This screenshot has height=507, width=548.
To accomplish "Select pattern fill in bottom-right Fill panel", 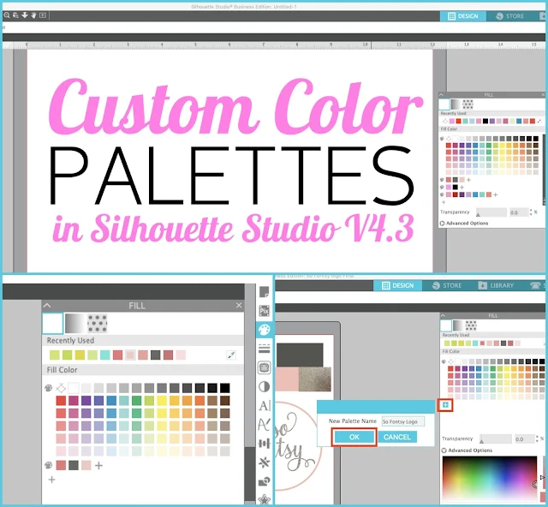I will [x=471, y=325].
